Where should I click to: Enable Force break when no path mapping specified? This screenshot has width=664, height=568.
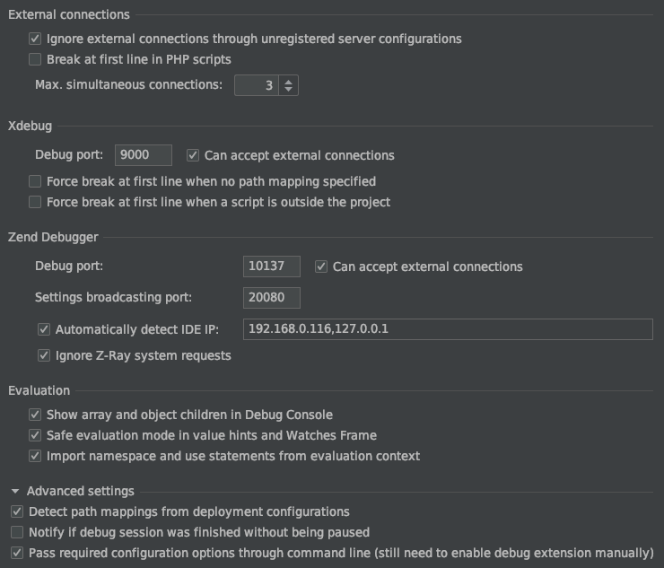point(35,181)
